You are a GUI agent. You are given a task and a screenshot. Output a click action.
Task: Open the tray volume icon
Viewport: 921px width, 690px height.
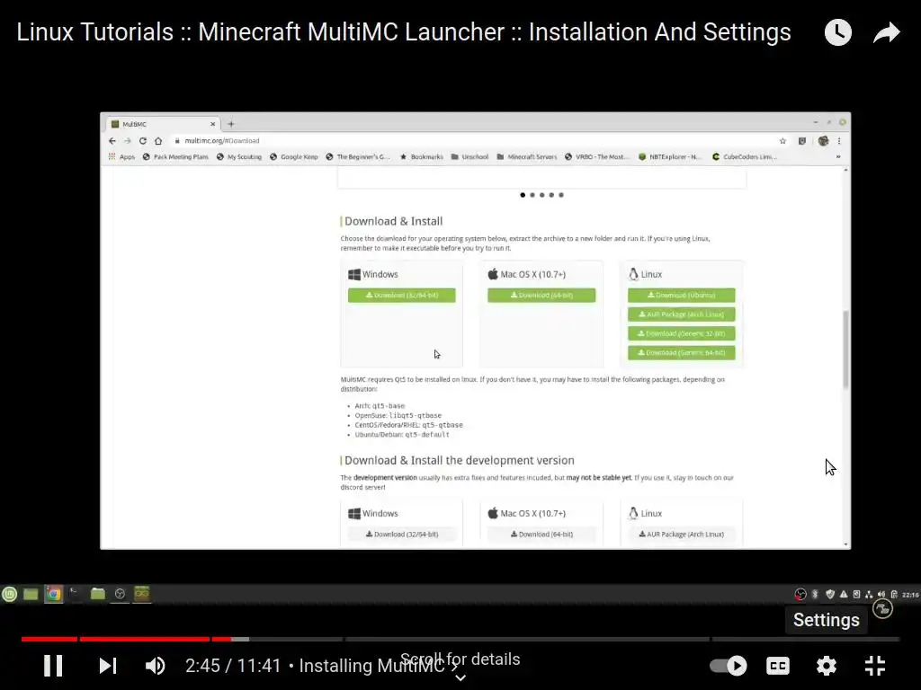click(881, 595)
